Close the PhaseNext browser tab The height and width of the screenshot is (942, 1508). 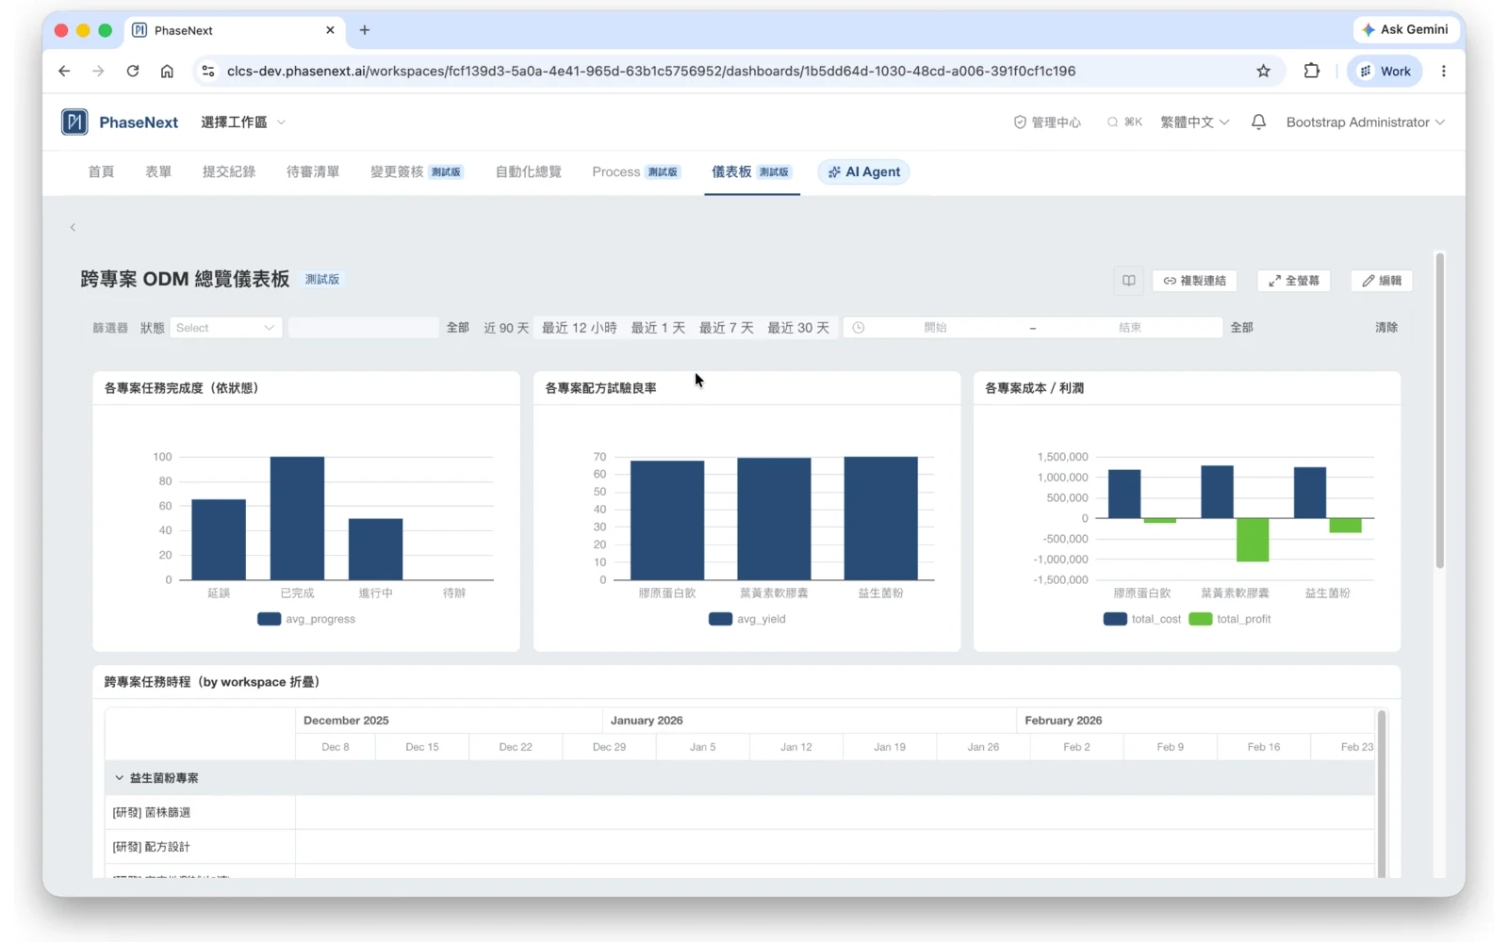[x=330, y=30]
